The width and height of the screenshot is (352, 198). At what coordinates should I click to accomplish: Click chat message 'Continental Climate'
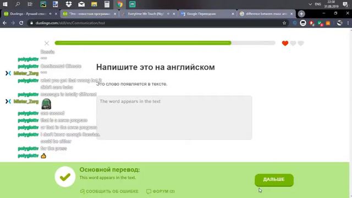pos(61,66)
